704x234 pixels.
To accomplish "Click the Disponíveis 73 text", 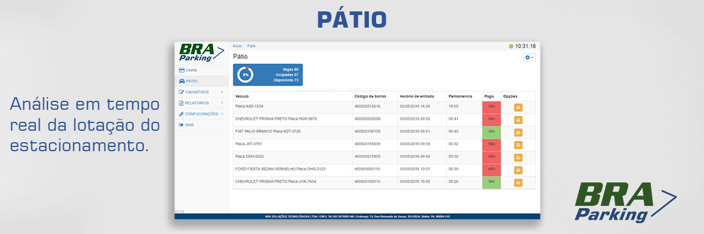I will coord(286,80).
